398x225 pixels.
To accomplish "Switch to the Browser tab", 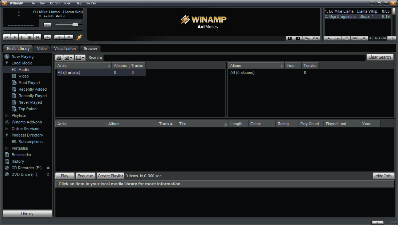I will click(90, 49).
